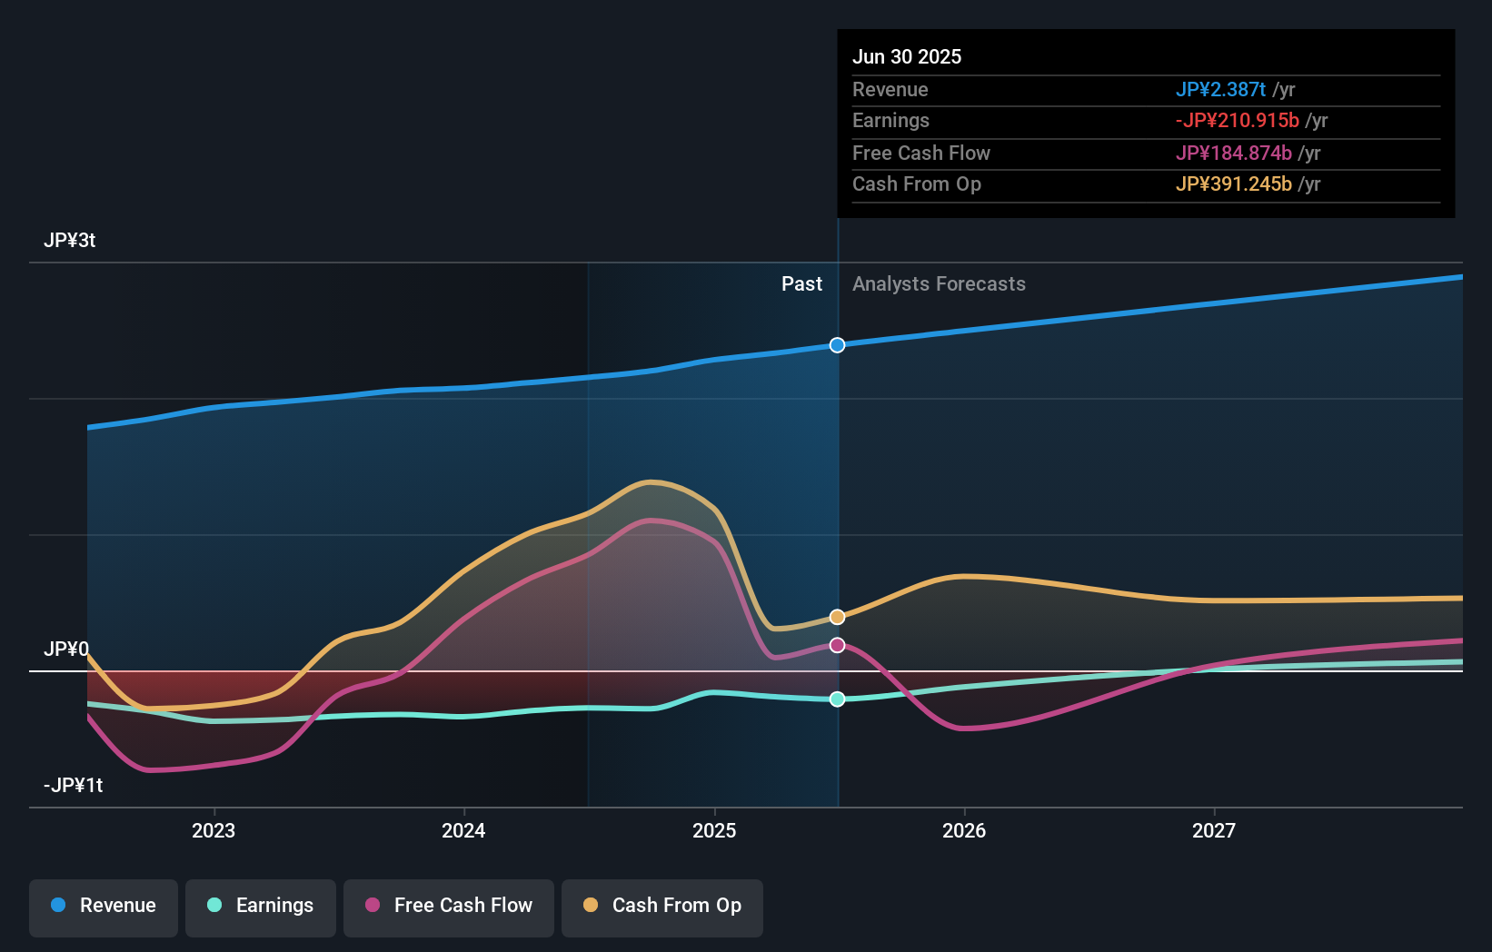Click the Analysts Forecasts label
The image size is (1492, 952).
click(x=939, y=283)
